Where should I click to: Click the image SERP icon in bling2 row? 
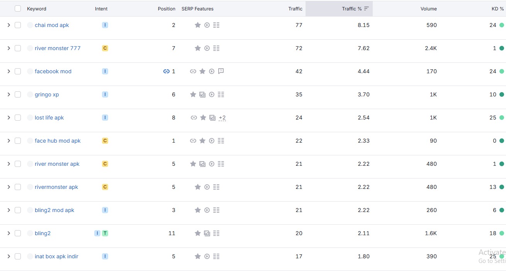[207, 233]
